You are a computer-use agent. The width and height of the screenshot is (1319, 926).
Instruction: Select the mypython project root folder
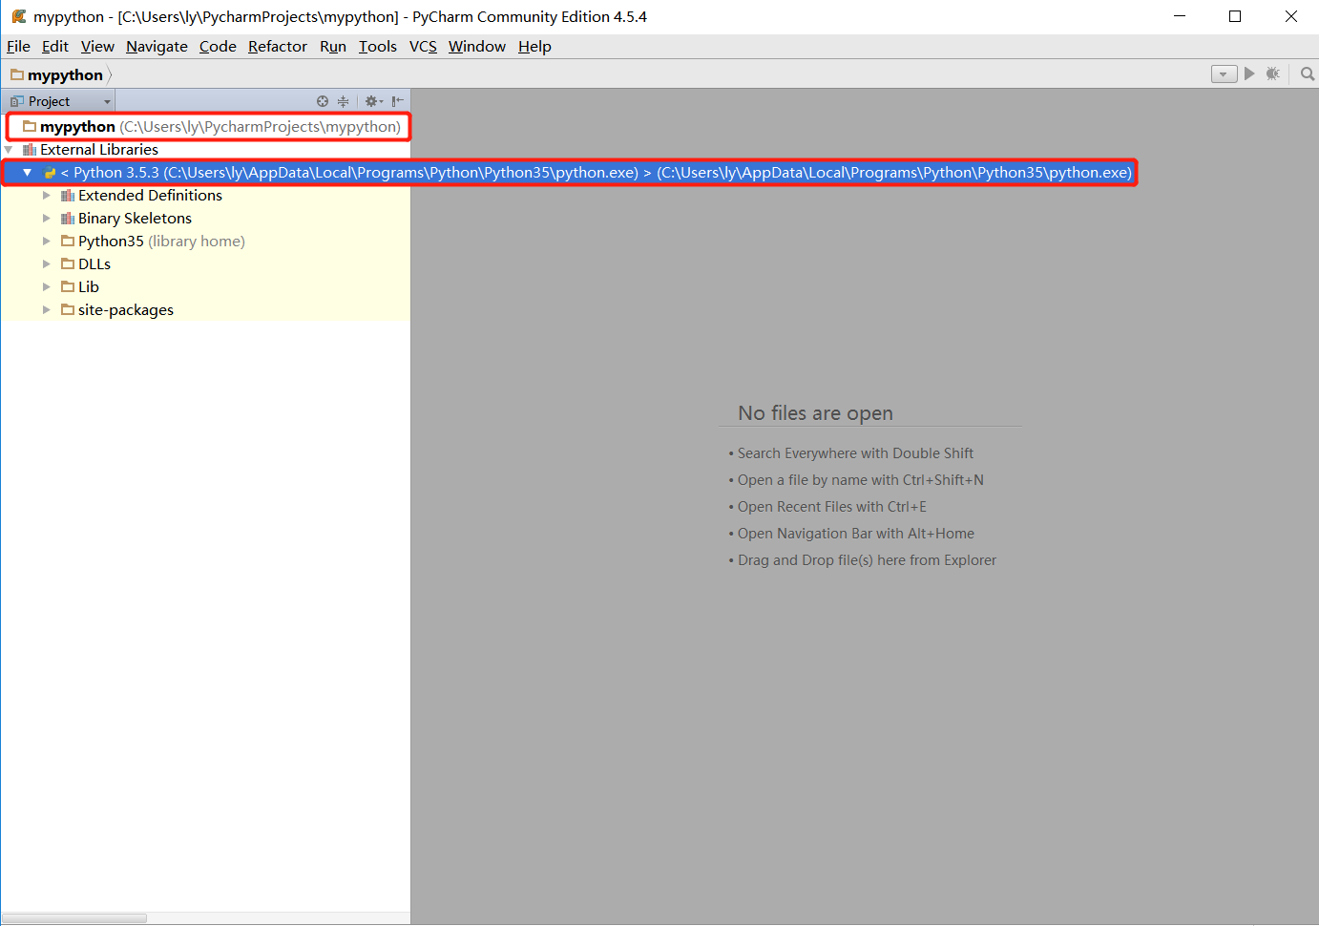210,126
